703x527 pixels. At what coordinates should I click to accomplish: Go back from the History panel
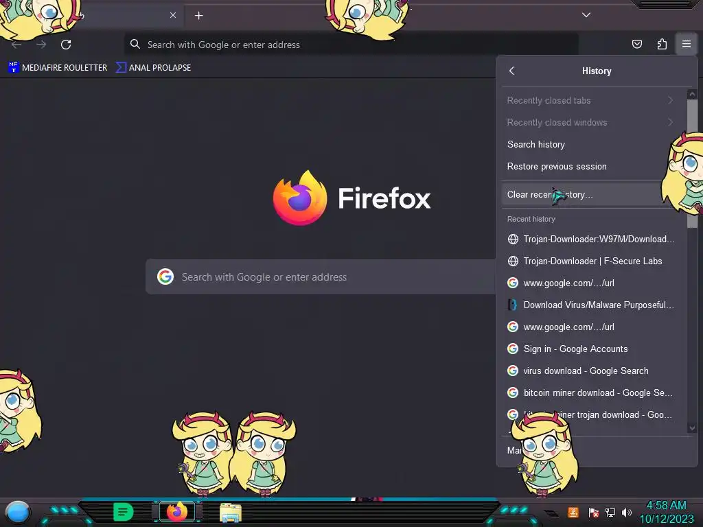(x=512, y=71)
